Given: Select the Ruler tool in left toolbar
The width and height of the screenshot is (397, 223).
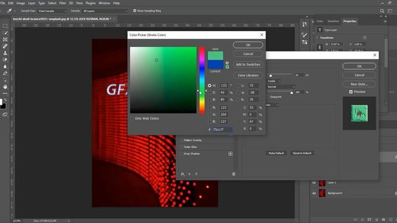Looking at the screenshot, I should point(5,46).
